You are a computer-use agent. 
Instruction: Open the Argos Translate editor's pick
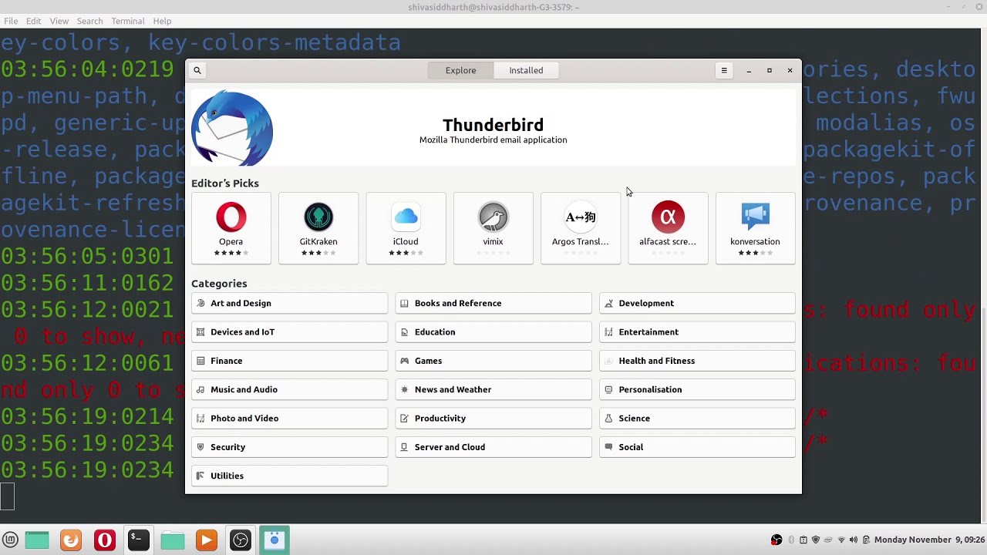click(581, 228)
